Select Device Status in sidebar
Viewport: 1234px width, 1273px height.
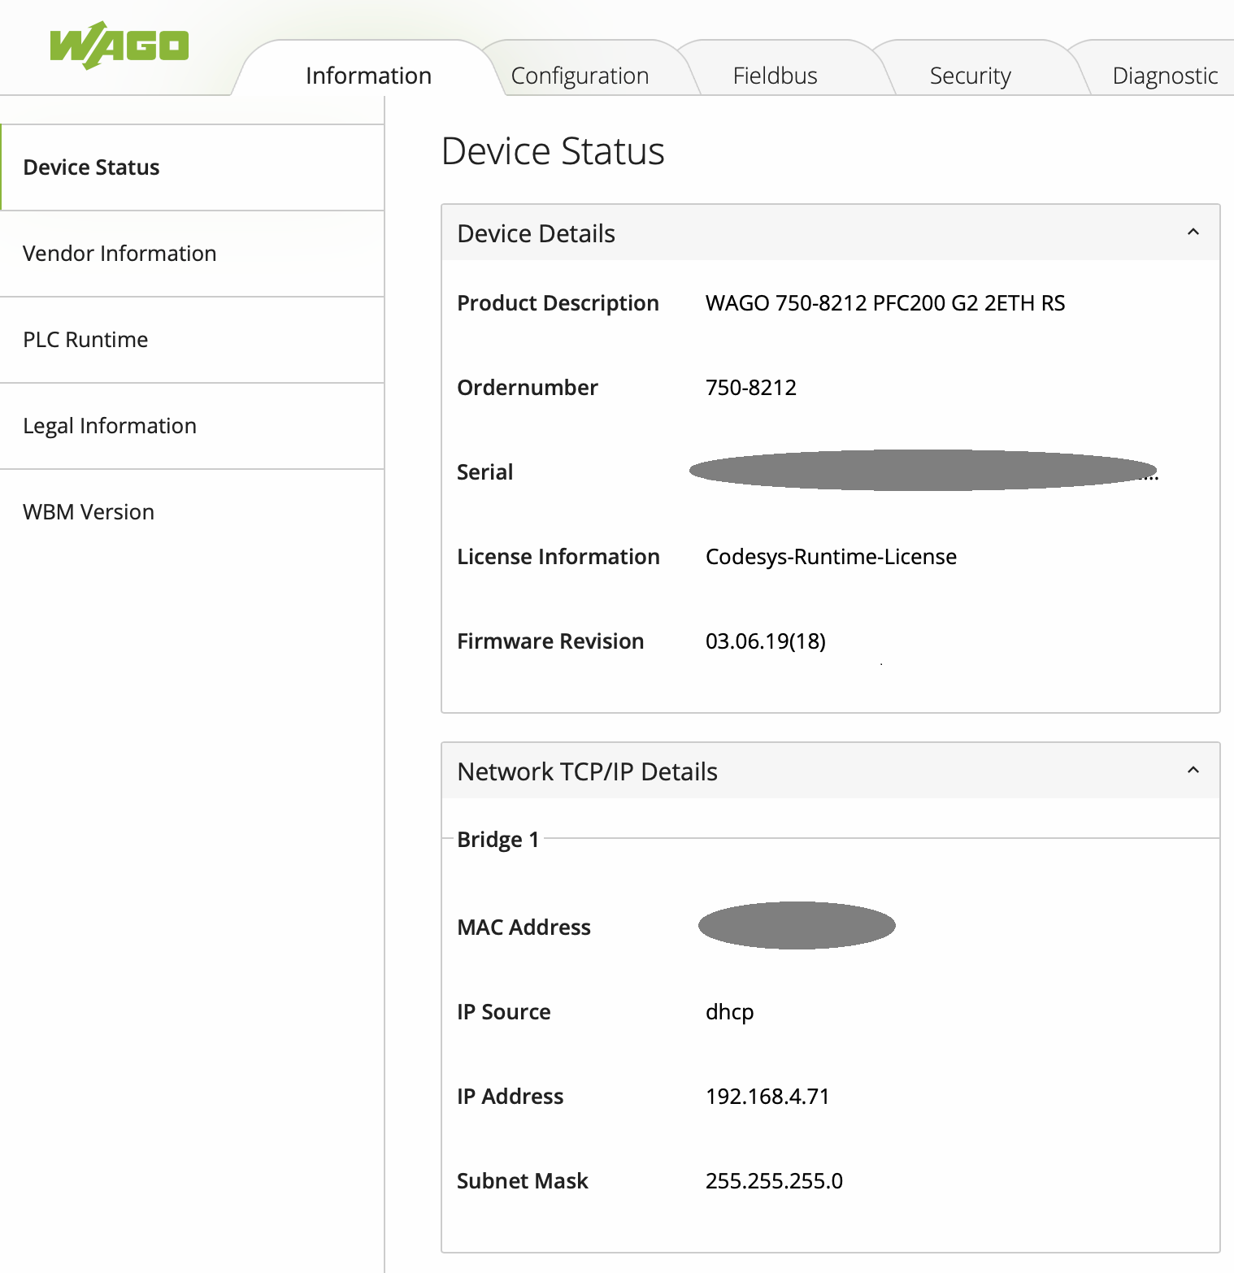click(x=91, y=167)
